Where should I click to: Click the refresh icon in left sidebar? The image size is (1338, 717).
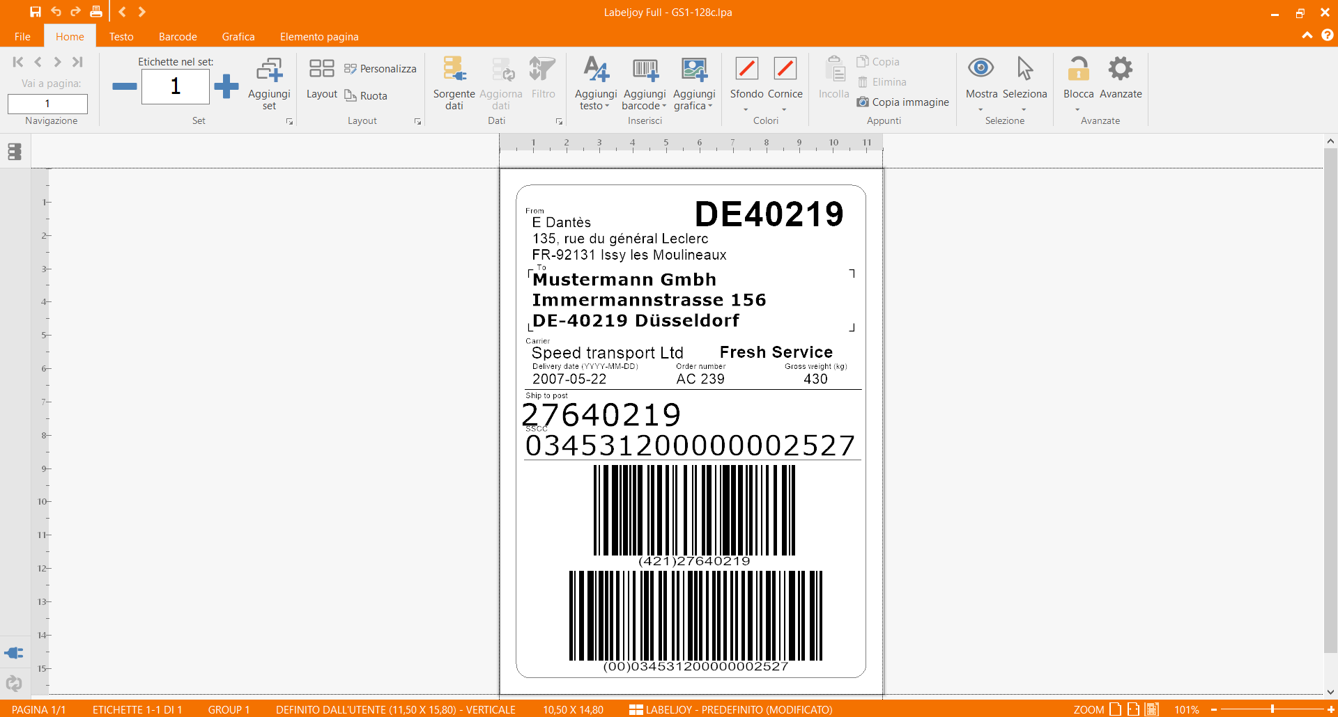coord(14,684)
